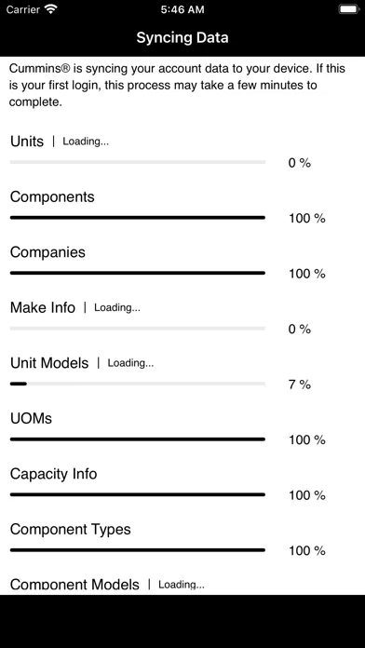Tap the UOMs progress bar
The width and height of the screenshot is (365, 648).
click(138, 439)
